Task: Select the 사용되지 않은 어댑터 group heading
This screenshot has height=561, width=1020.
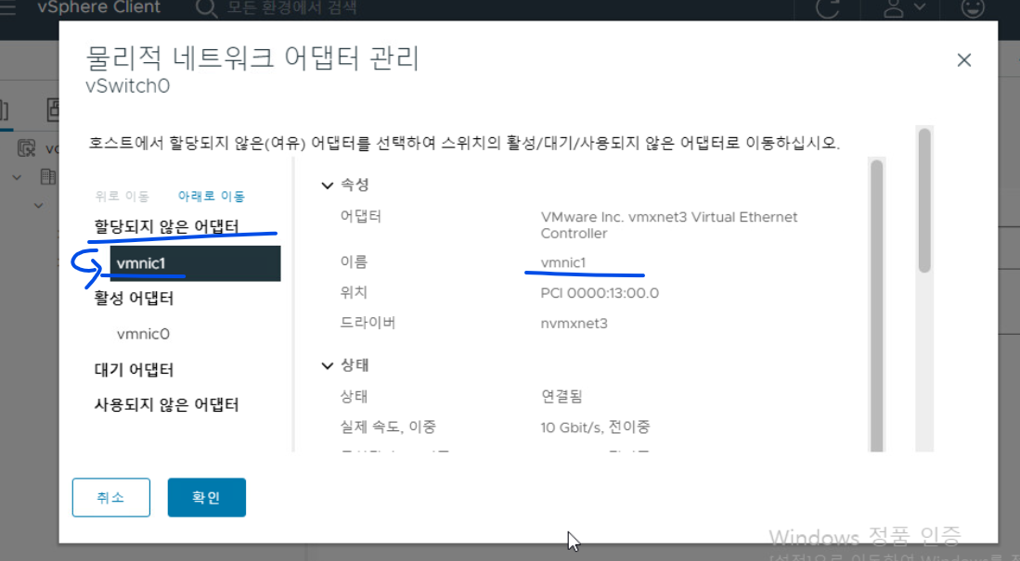Action: point(166,405)
